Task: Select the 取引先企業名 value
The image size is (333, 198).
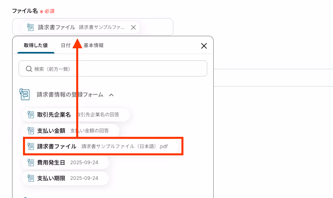Action: coord(75,115)
